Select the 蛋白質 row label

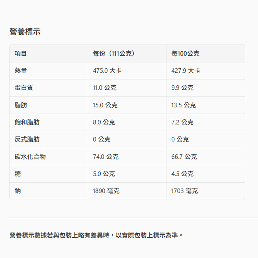tap(24, 88)
